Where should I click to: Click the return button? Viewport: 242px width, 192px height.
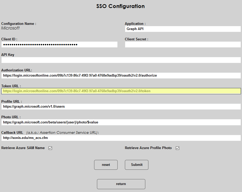tap(121, 184)
